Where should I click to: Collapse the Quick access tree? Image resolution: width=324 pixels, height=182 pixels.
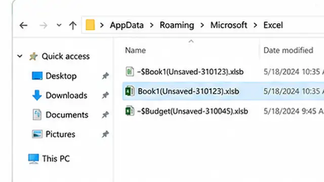tap(20, 56)
